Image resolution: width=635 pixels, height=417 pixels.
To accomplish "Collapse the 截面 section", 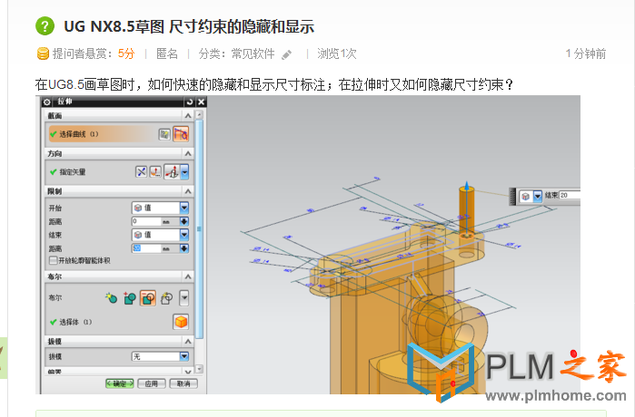I will (x=188, y=116).
